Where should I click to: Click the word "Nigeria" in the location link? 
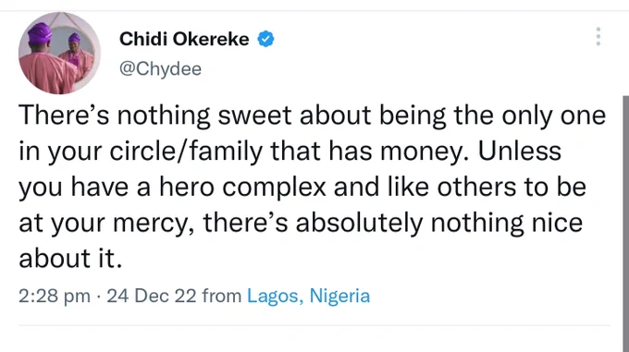click(339, 296)
